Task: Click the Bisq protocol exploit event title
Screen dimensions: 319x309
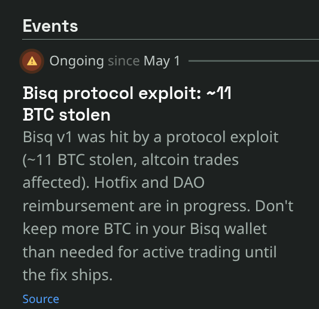Action: 127,104
